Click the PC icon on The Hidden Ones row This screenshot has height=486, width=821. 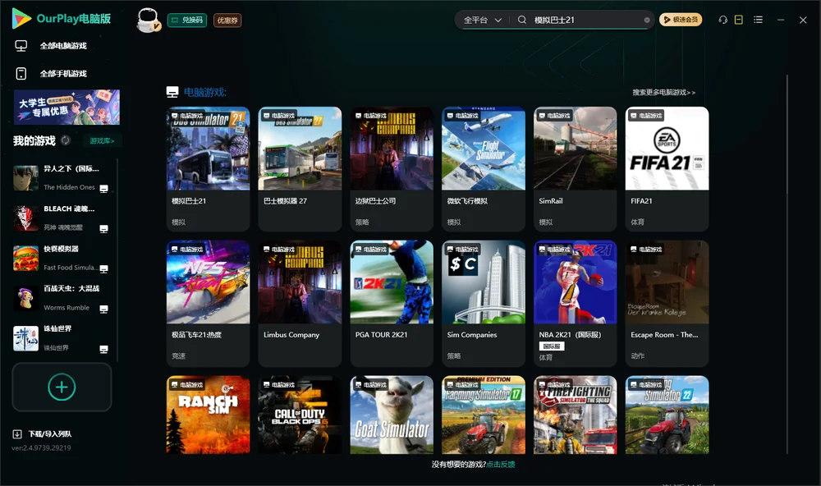click(x=104, y=189)
